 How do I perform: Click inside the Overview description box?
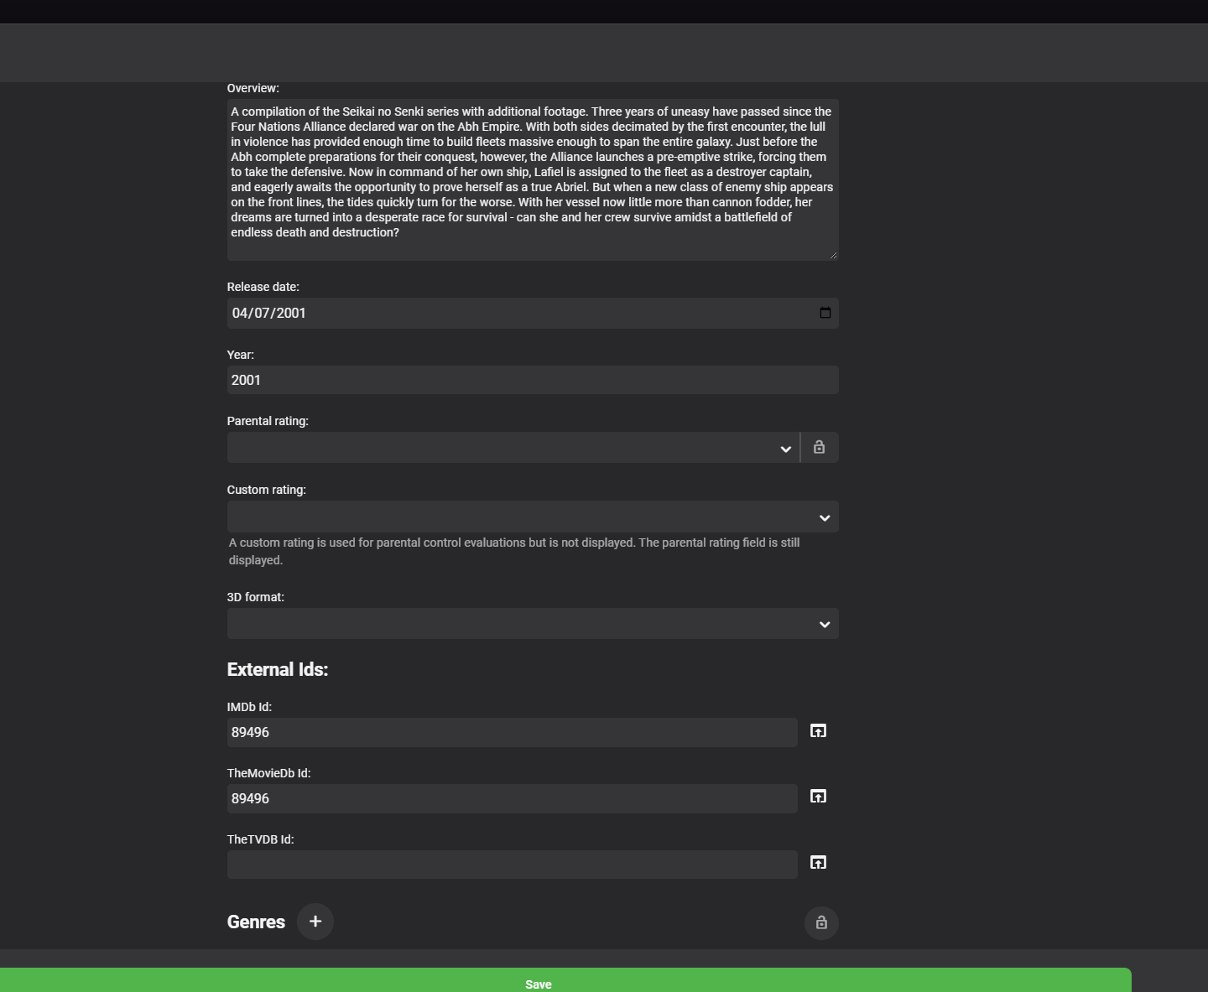532,180
